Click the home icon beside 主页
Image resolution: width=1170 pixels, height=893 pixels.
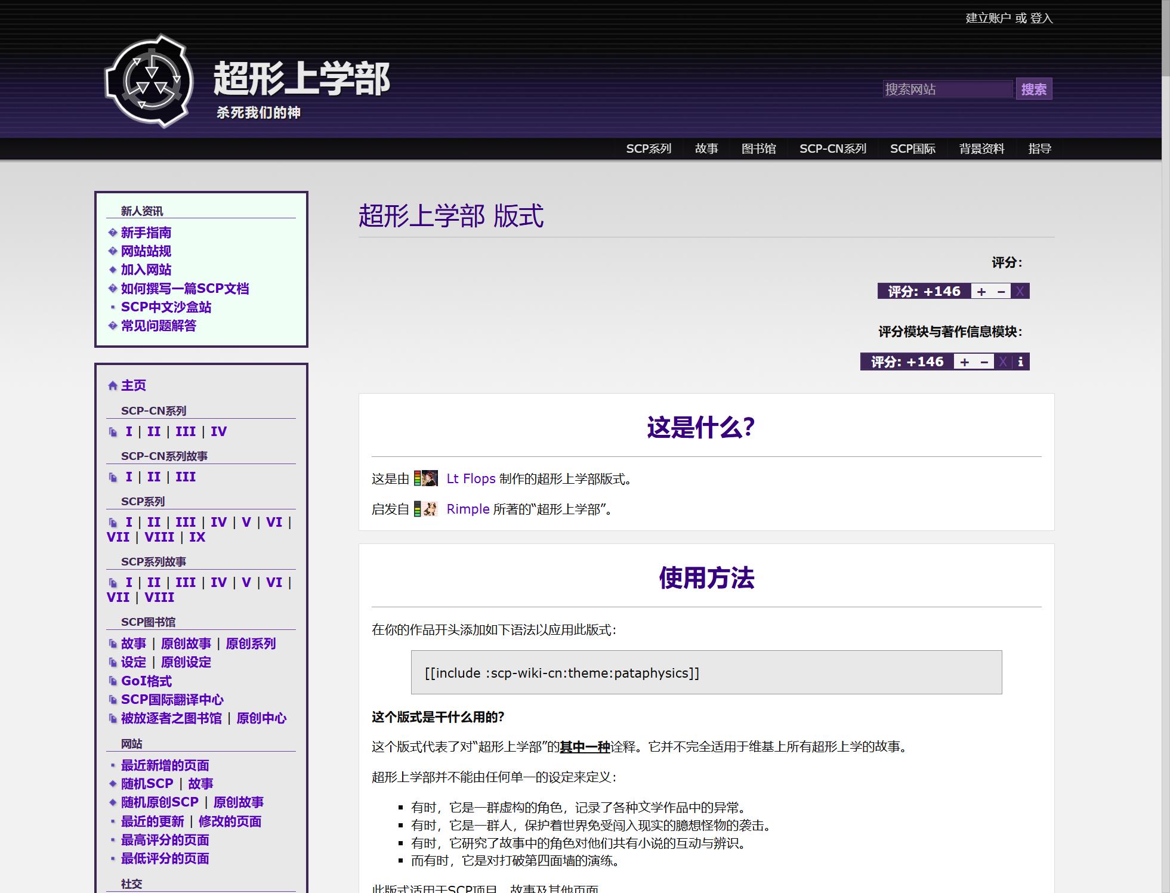click(112, 386)
